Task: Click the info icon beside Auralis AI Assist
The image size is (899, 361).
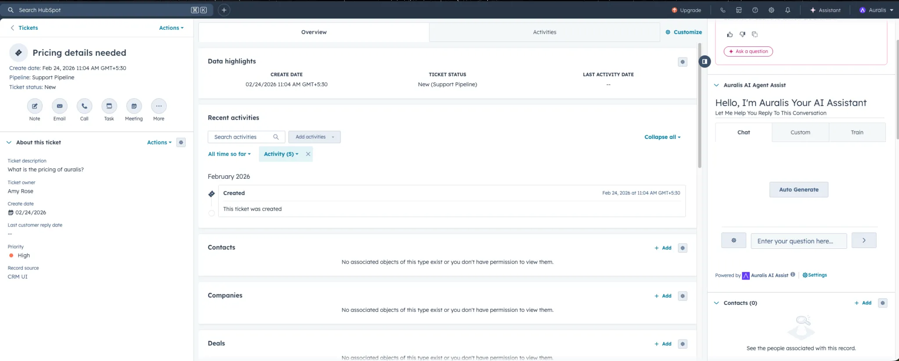Action: tap(793, 275)
